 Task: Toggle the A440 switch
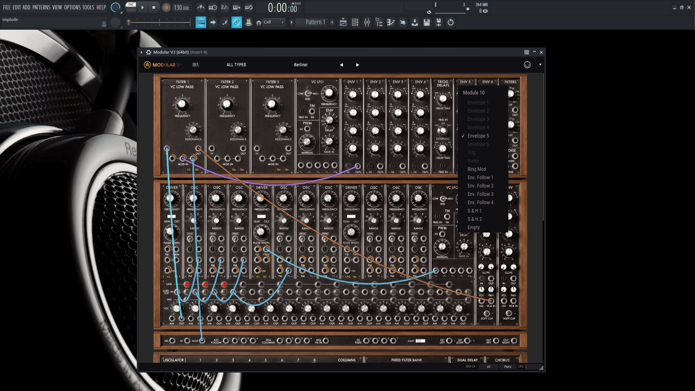pyautogui.click(x=420, y=341)
